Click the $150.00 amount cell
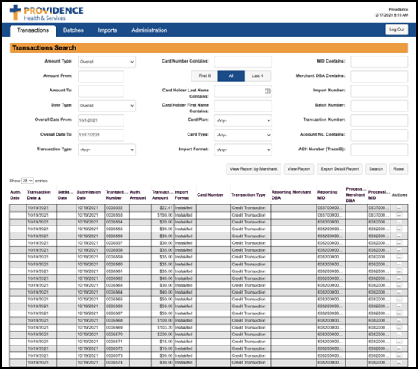418x369 pixels. (x=162, y=215)
